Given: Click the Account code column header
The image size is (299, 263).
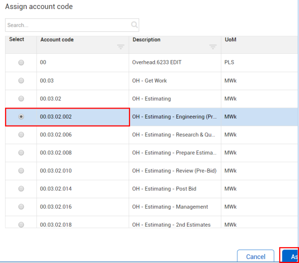Looking at the screenshot, I should pyautogui.click(x=57, y=40).
